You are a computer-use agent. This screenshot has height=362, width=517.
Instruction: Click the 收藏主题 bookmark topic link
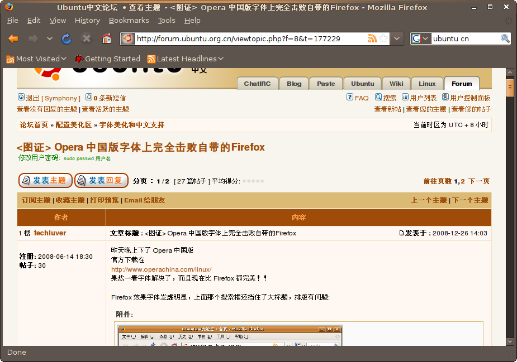click(x=70, y=200)
